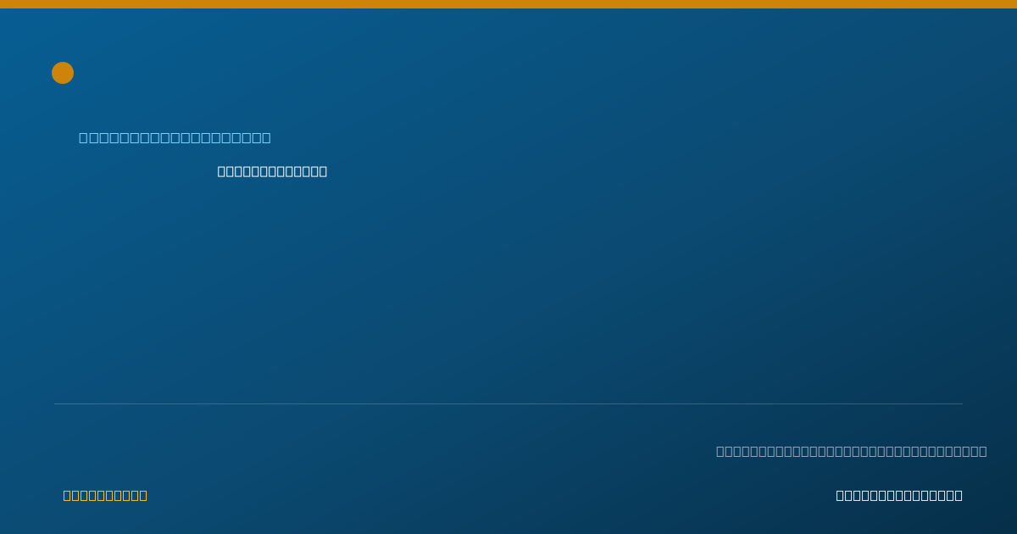The width and height of the screenshot is (1017, 534).
Task: Select the light-blue heading text line
Action: click(x=175, y=137)
